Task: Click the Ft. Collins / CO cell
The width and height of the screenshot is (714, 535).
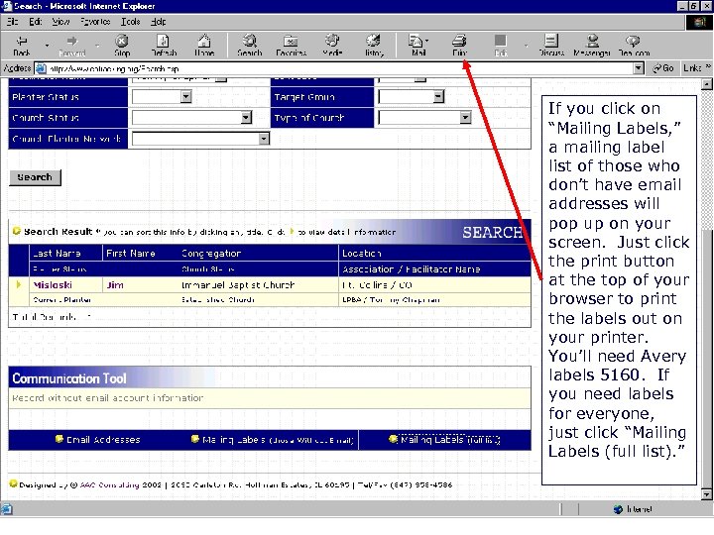Action: 377,284
